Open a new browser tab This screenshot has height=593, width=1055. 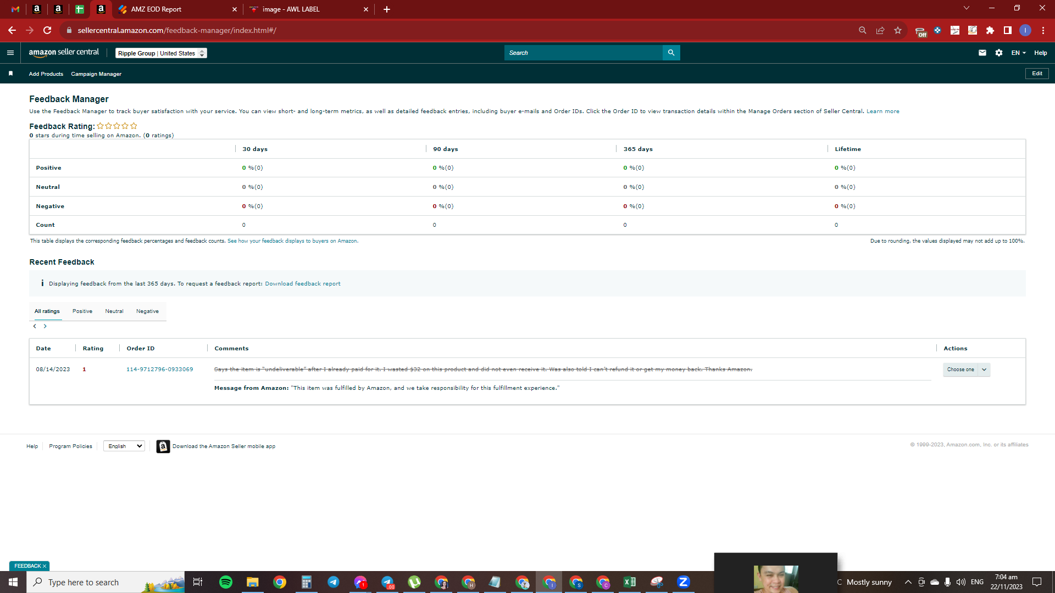pos(387,9)
